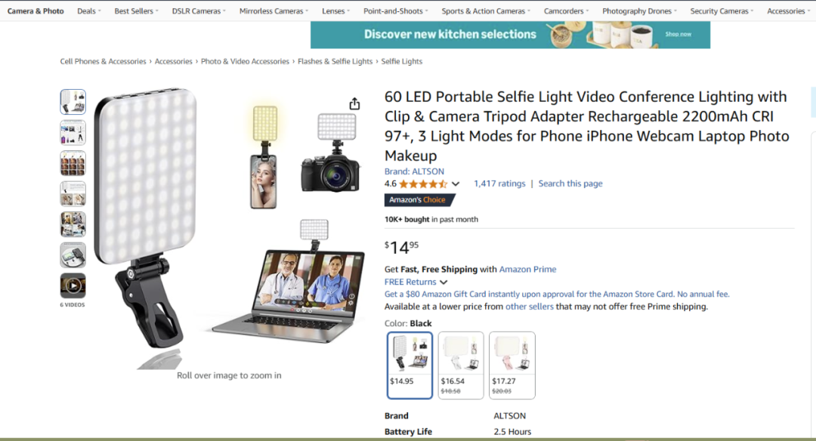Pick the pink color option $17.27
Screen dimensions: 816x441
click(512, 365)
